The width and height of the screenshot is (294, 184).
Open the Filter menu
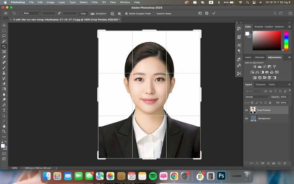(x=95, y=2)
